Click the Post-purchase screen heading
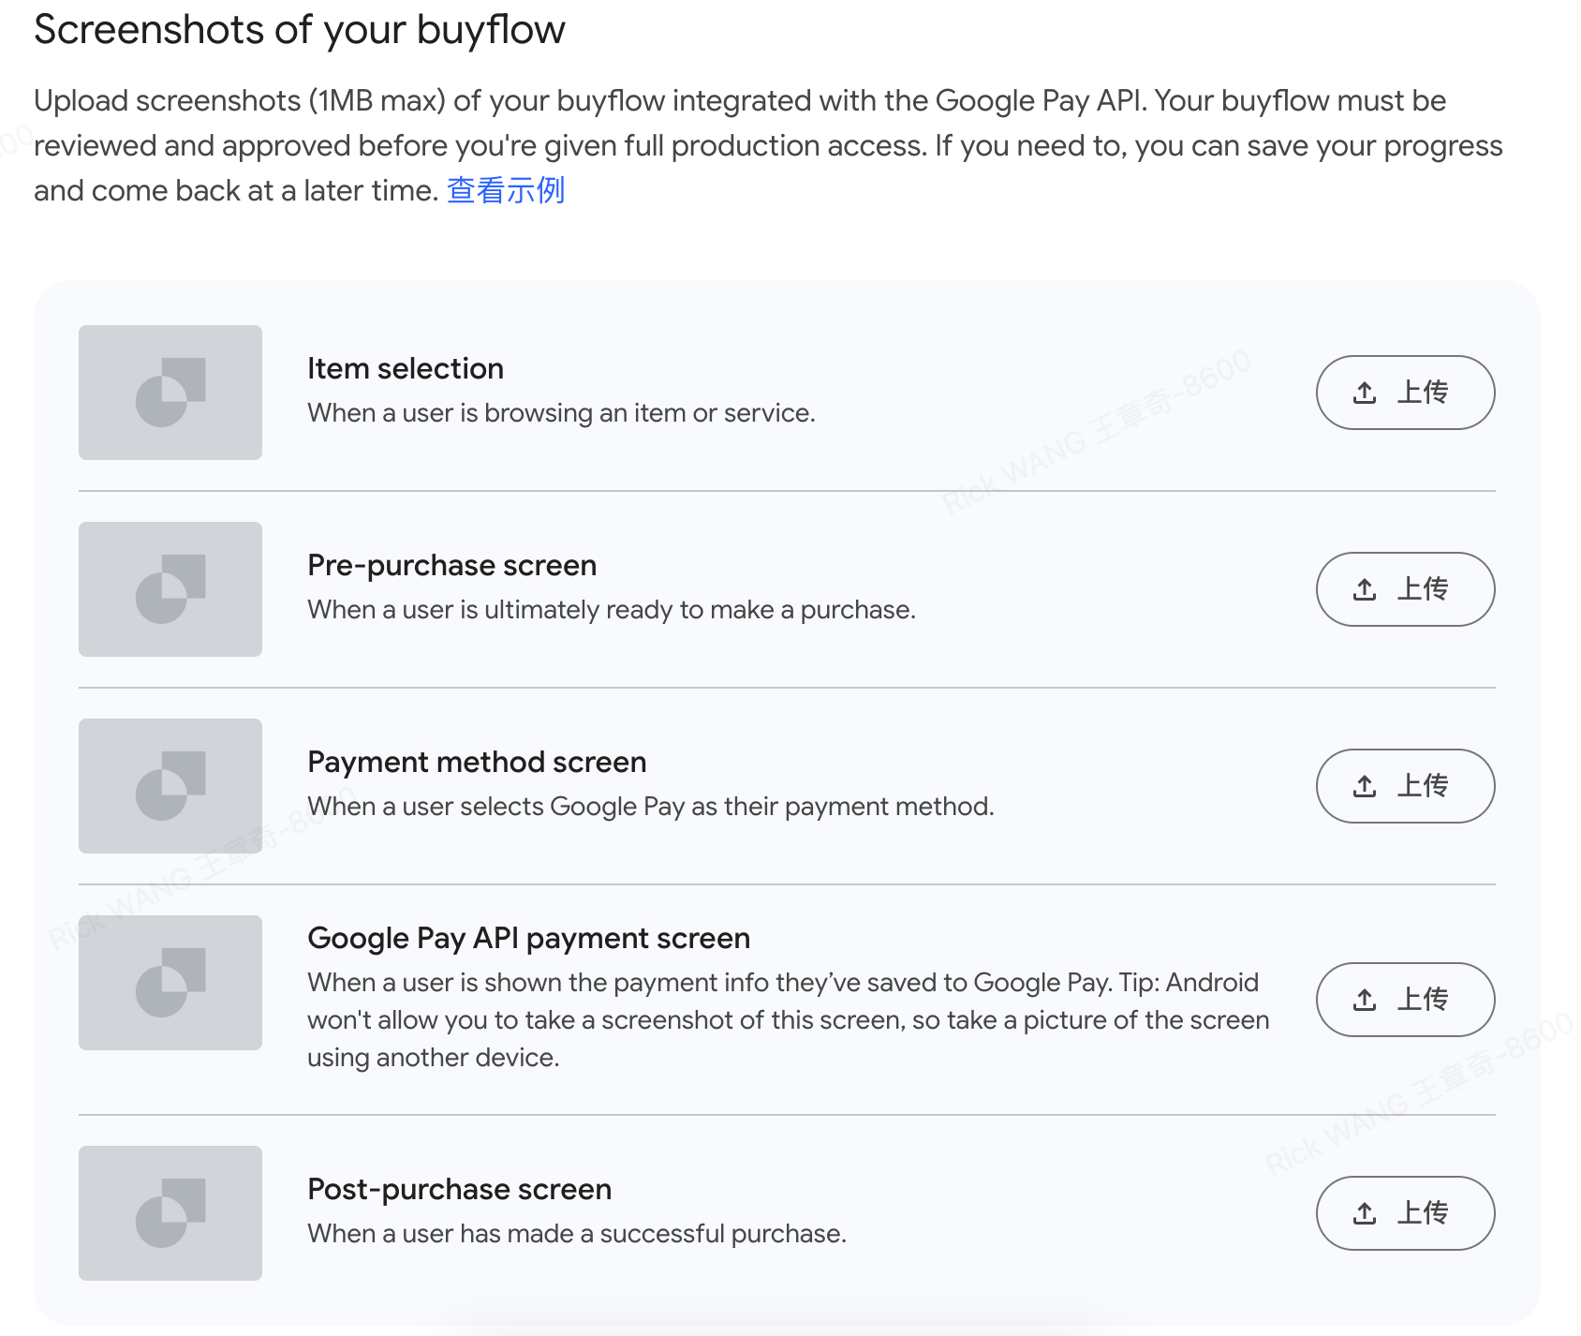This screenshot has height=1336, width=1581. 459,1189
